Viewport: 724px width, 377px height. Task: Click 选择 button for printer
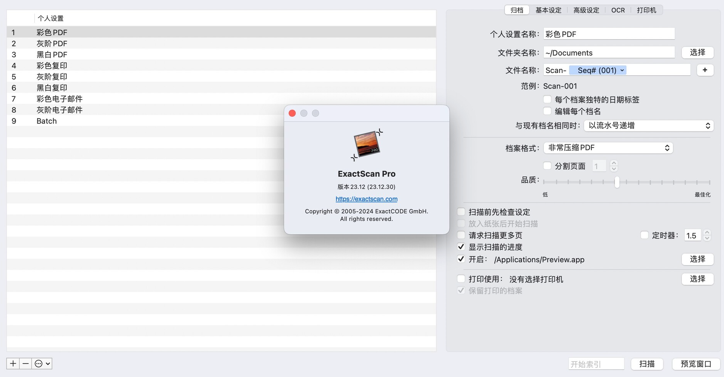click(x=697, y=279)
